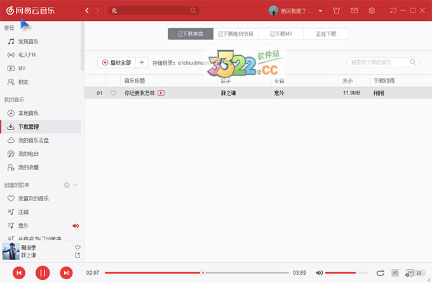432x283 pixels.
Task: Toggle the loop playback mode
Action: [x=380, y=273]
